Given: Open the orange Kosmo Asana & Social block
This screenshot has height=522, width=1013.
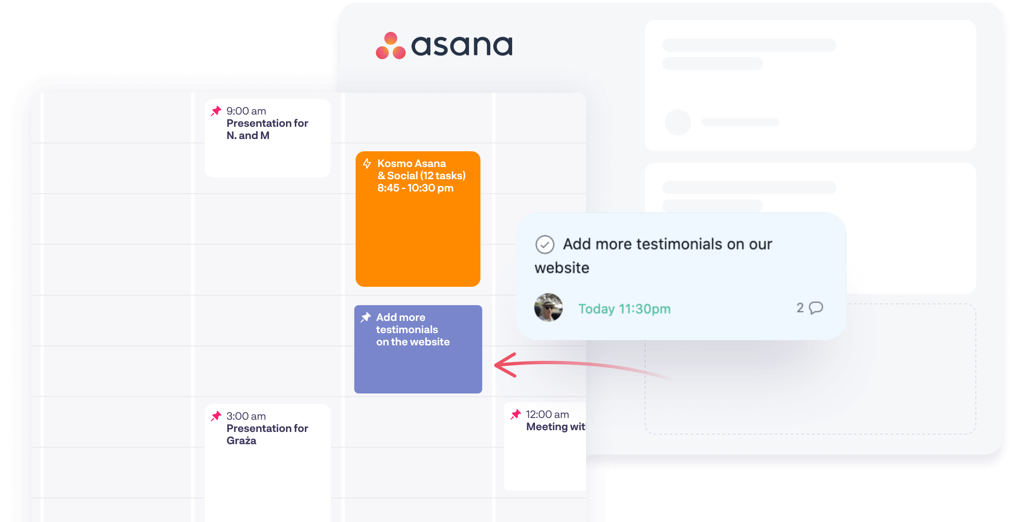Looking at the screenshot, I should (418, 219).
